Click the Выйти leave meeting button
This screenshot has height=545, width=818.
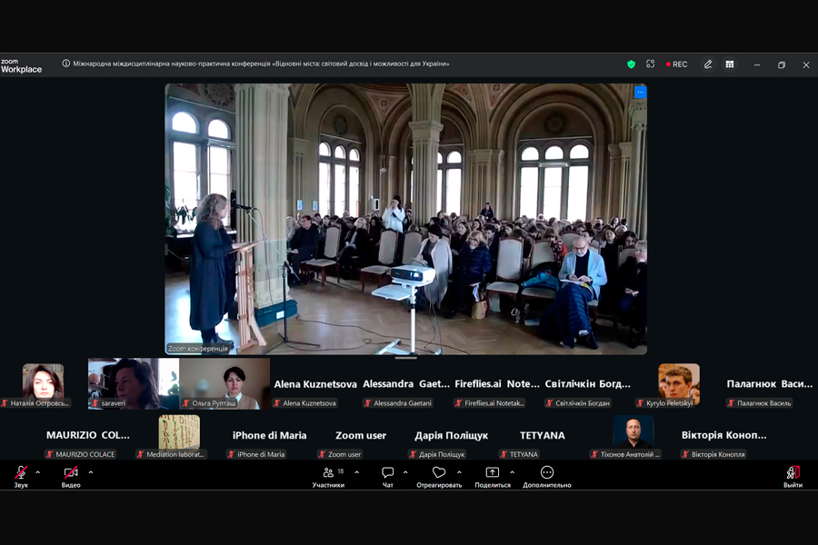tap(793, 476)
